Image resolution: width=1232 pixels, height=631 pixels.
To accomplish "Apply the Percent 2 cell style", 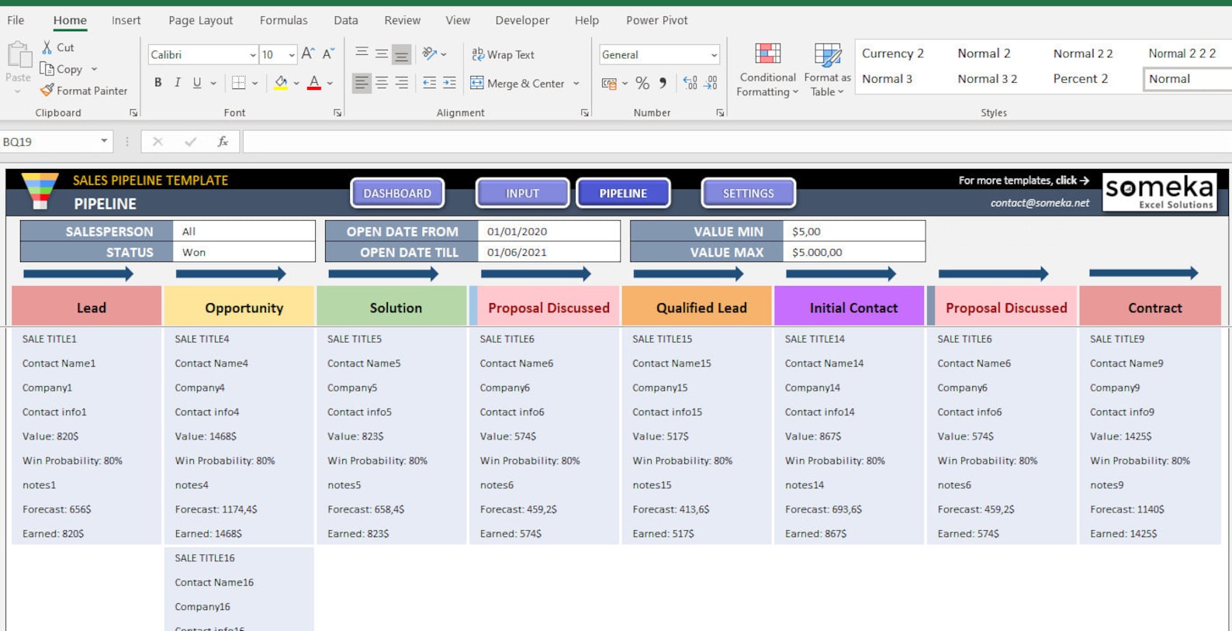I will (1080, 78).
